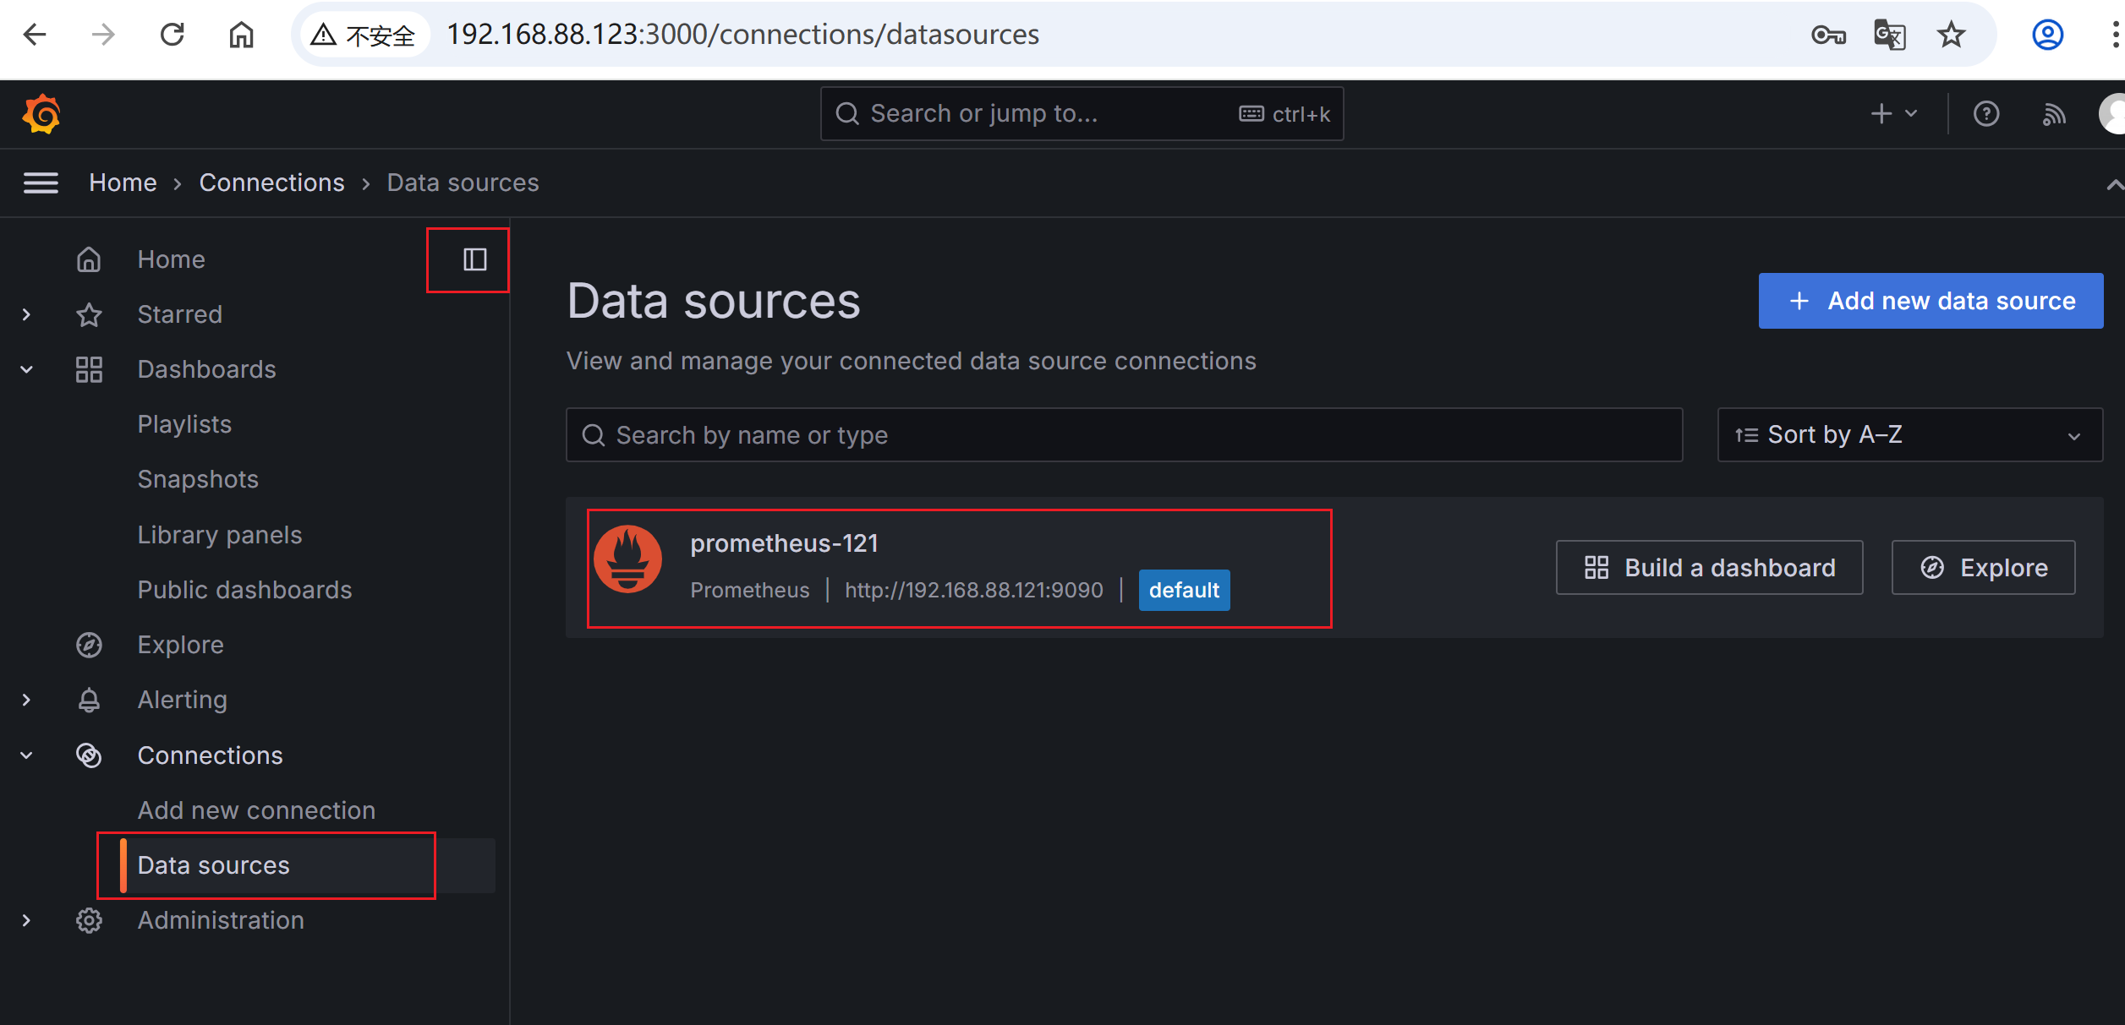The height and width of the screenshot is (1025, 2125).
Task: Open Public dashboards in the sidebar
Action: (244, 590)
